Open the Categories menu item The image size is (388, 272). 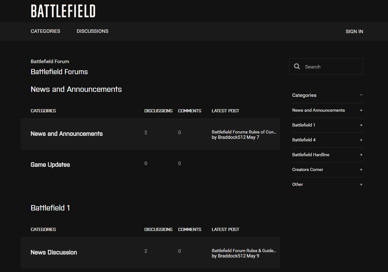tap(45, 31)
